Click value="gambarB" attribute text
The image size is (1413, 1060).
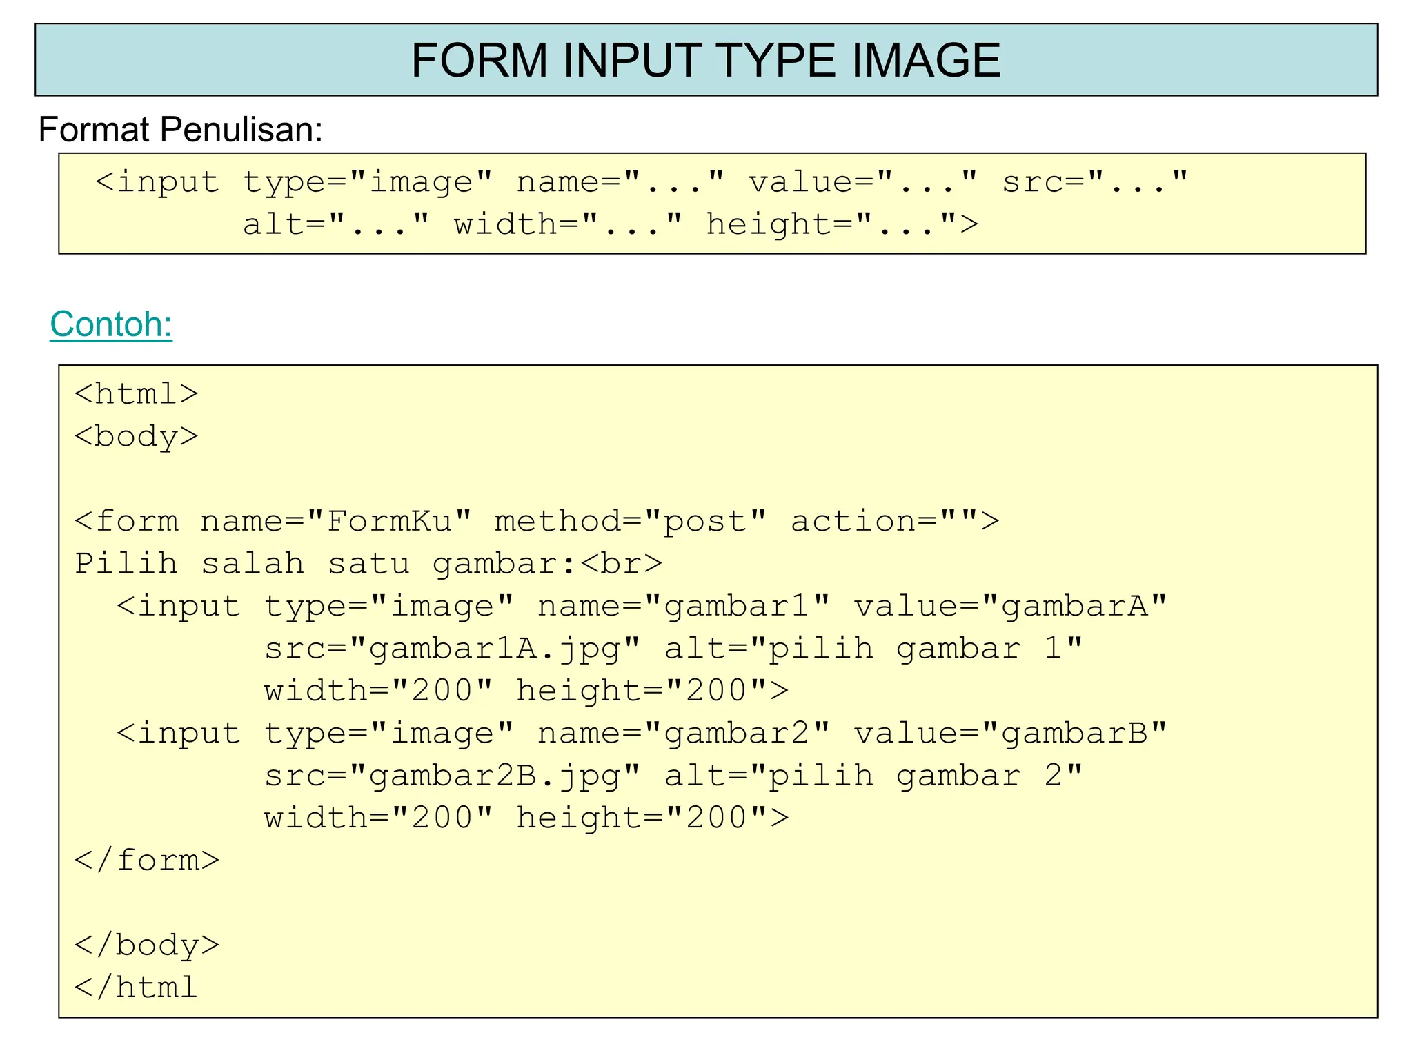(1010, 733)
